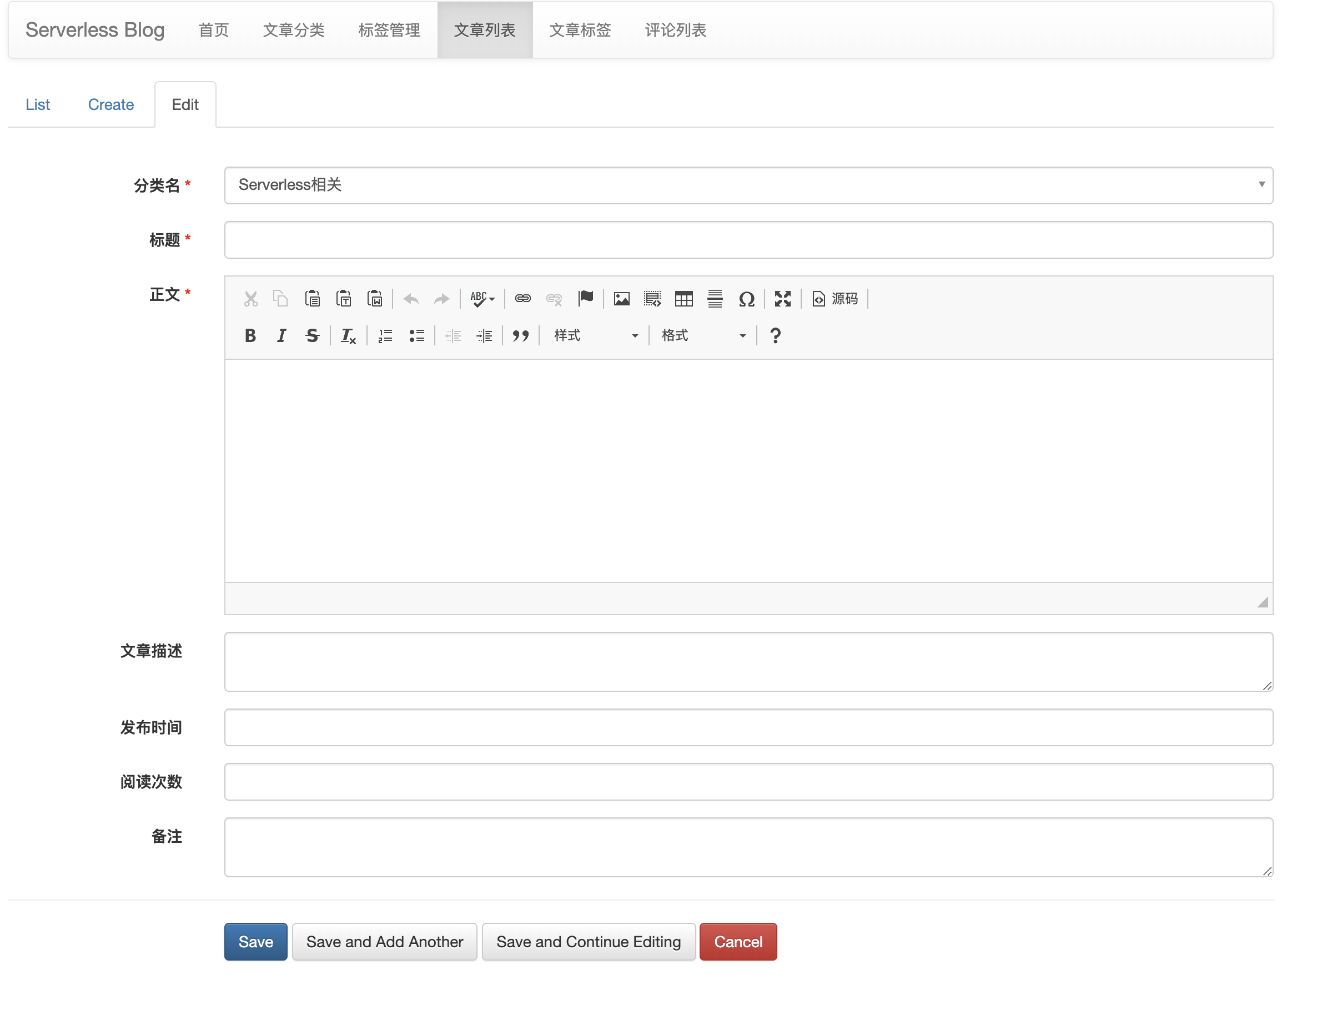The height and width of the screenshot is (1015, 1327).
Task: Click the 发布时间 input field
Action: coord(748,727)
